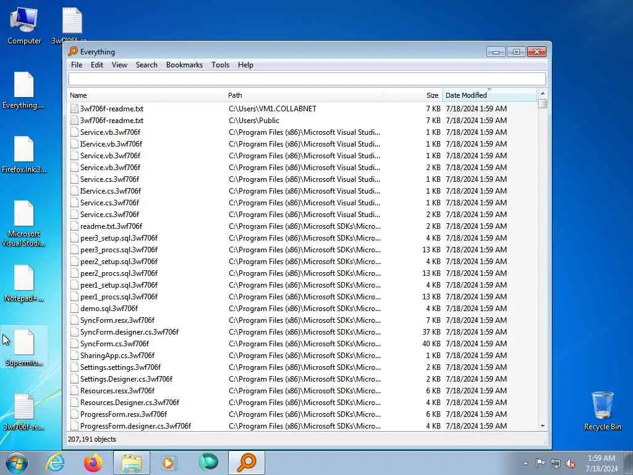633x475 pixels.
Task: Click the vertical scrollbar thumb
Action: pyautogui.click(x=543, y=104)
